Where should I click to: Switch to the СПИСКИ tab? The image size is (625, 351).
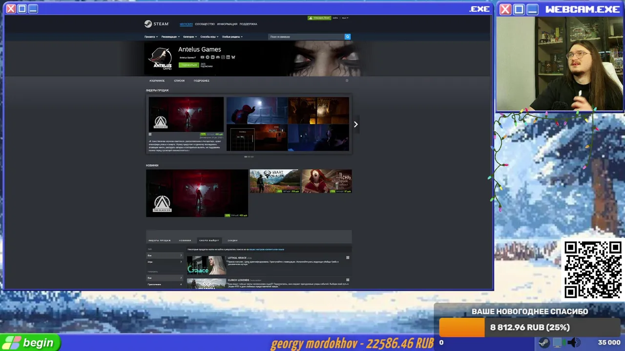click(x=179, y=80)
